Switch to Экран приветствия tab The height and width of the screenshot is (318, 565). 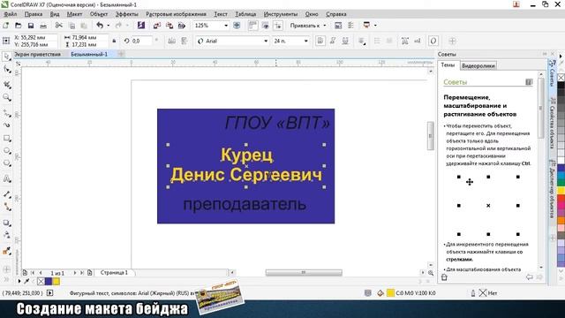pyautogui.click(x=37, y=54)
